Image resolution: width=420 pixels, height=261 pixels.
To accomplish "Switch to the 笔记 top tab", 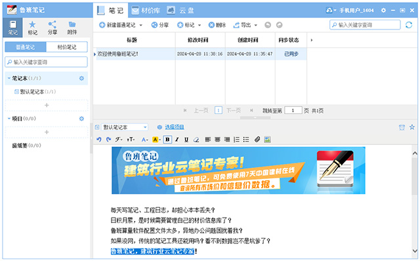I will pyautogui.click(x=111, y=10).
